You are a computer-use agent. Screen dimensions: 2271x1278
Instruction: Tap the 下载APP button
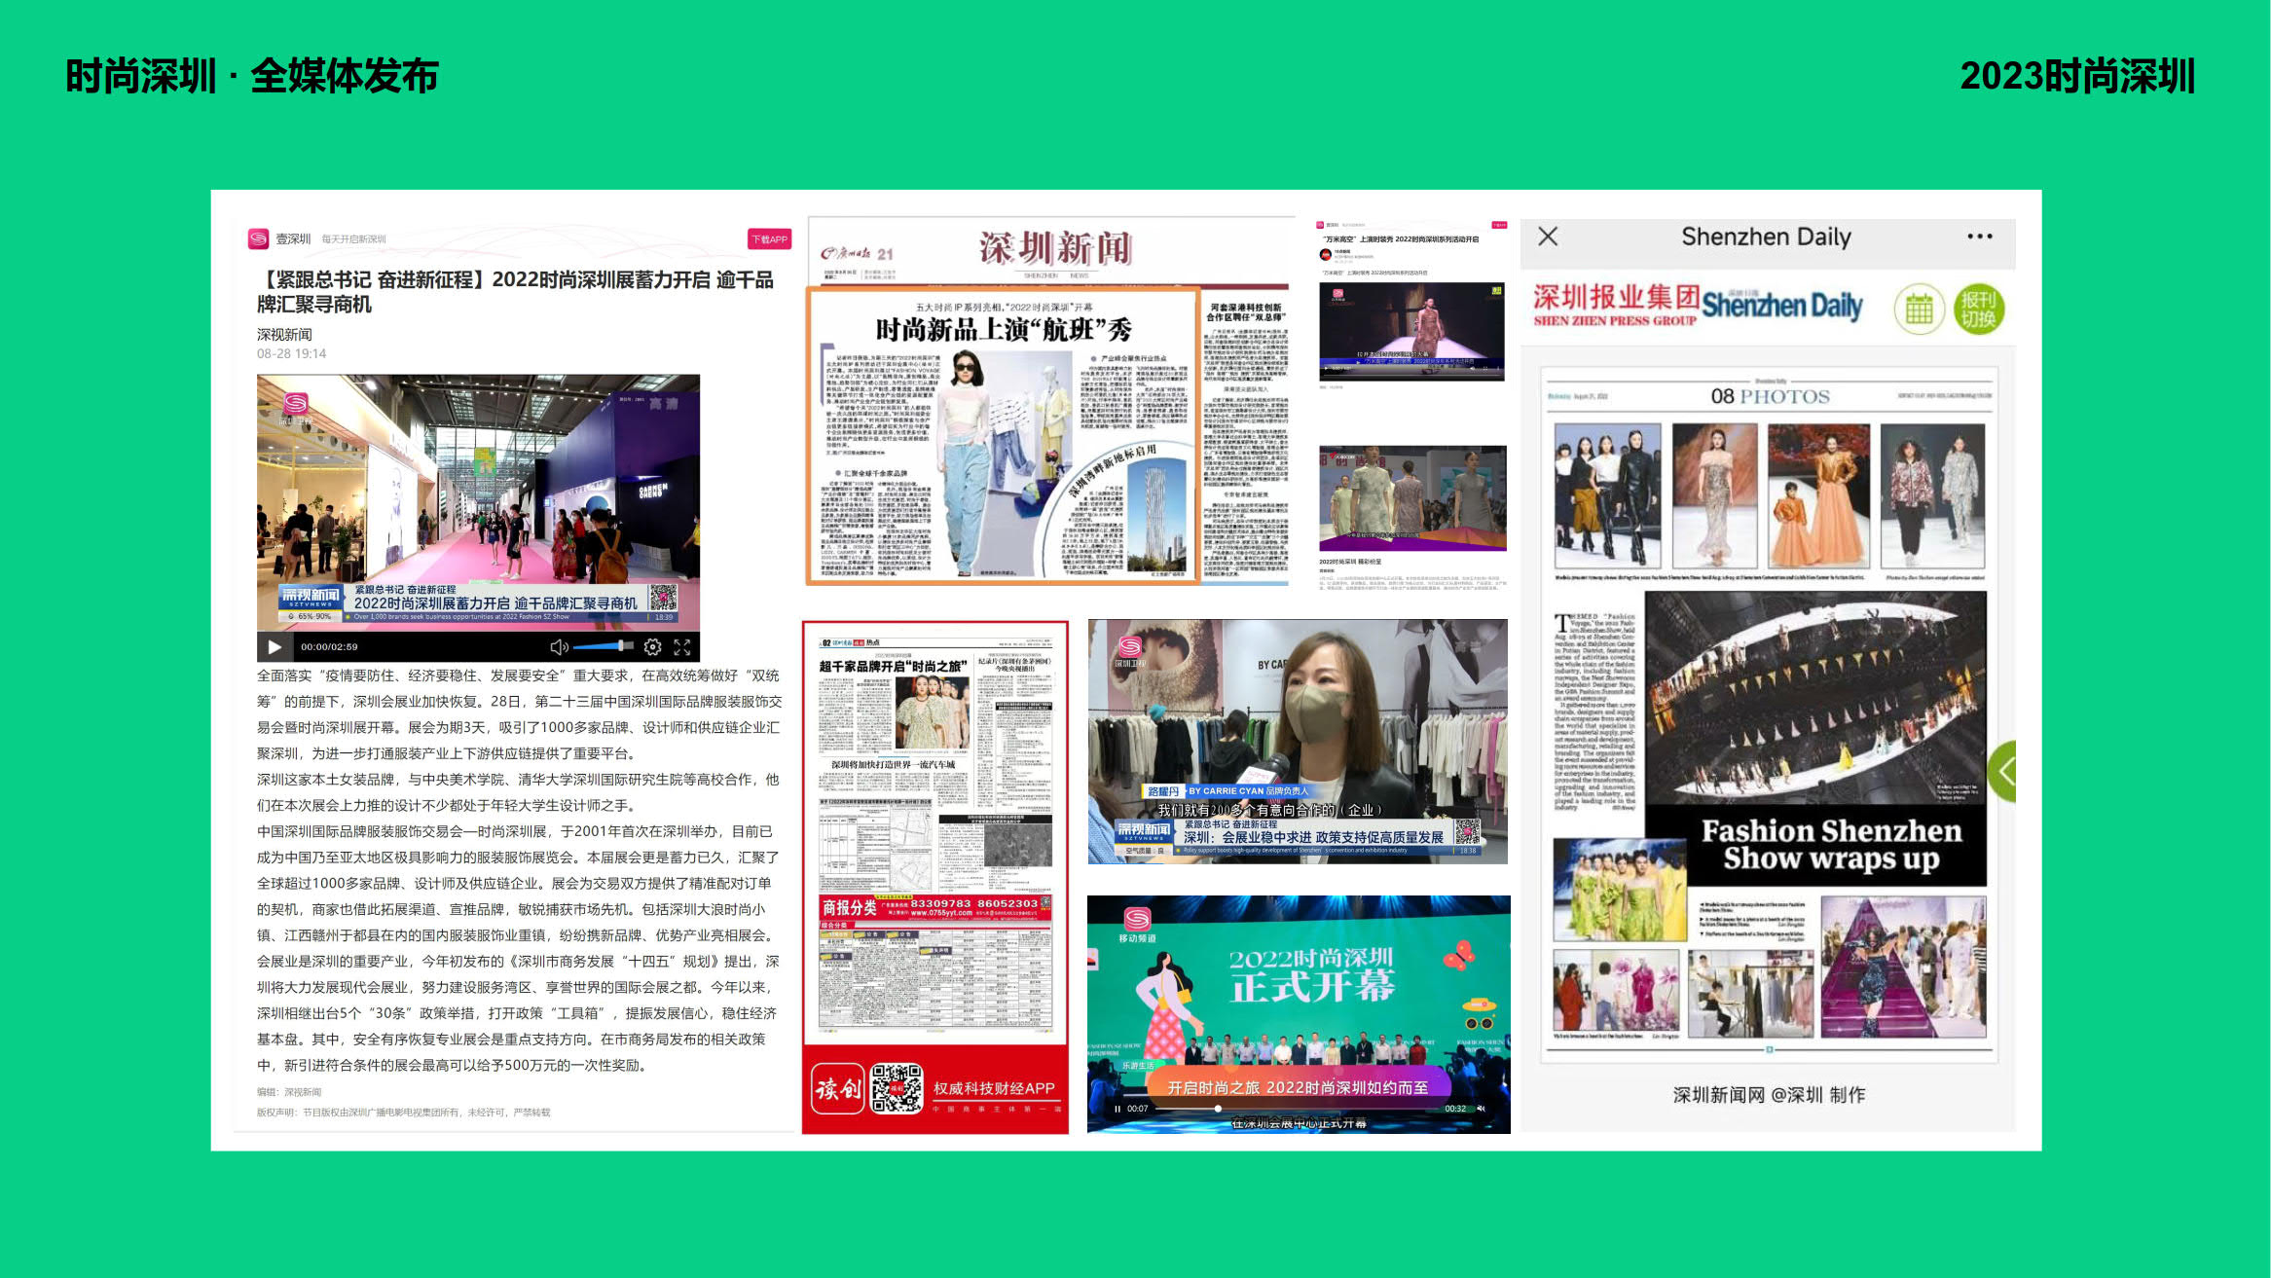(x=769, y=238)
